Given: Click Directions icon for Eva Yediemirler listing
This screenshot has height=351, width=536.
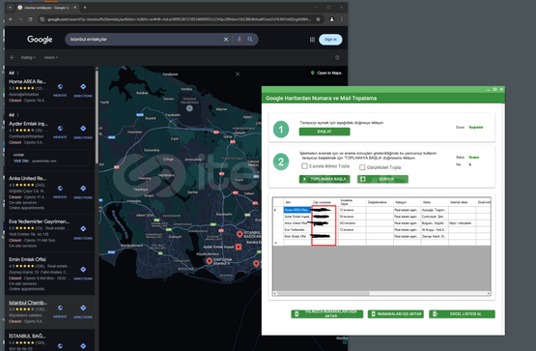Looking at the screenshot, I should pos(83,229).
